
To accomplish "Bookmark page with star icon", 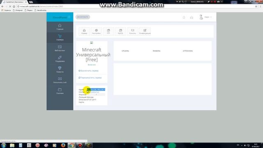I will tap(256, 7).
